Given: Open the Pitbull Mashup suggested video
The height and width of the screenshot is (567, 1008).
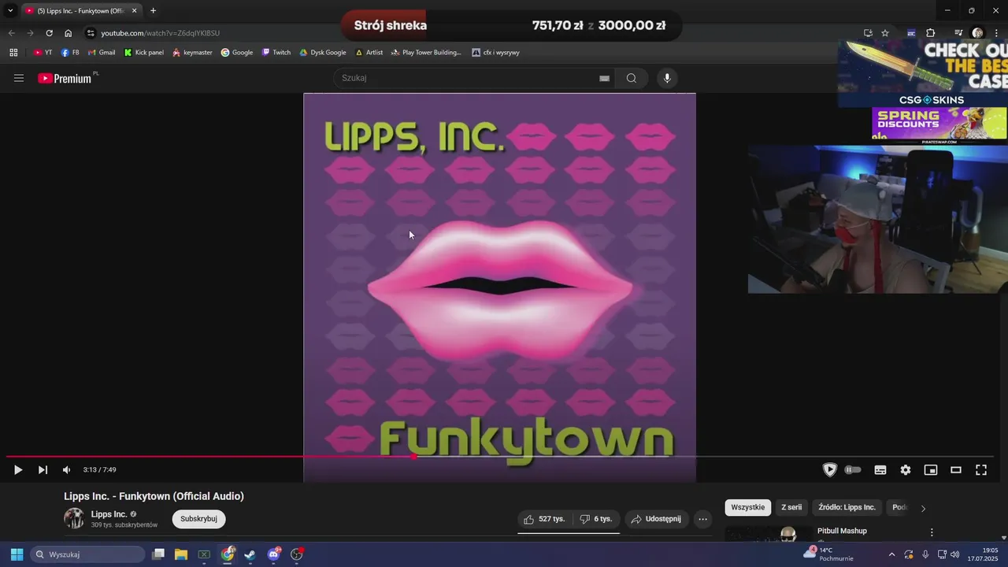Looking at the screenshot, I should (842, 531).
